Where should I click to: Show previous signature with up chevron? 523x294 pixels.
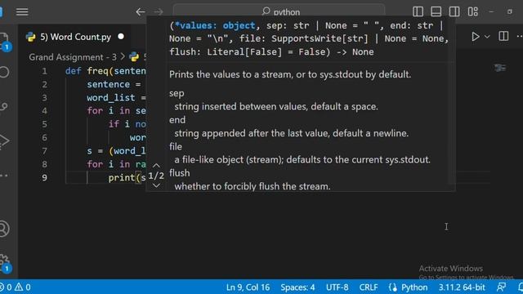(x=156, y=165)
